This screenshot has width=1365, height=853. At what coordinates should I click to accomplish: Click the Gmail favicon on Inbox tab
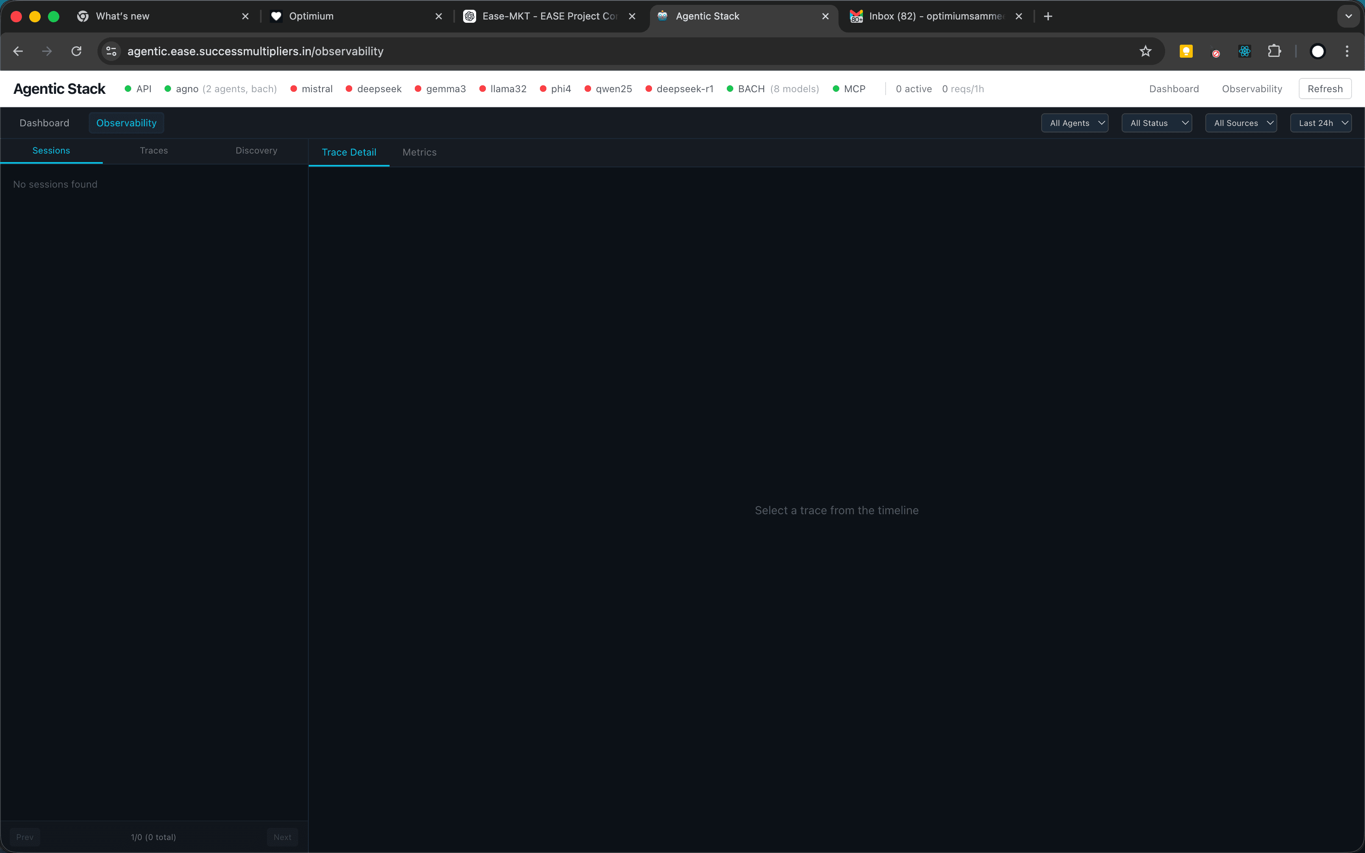pyautogui.click(x=856, y=16)
